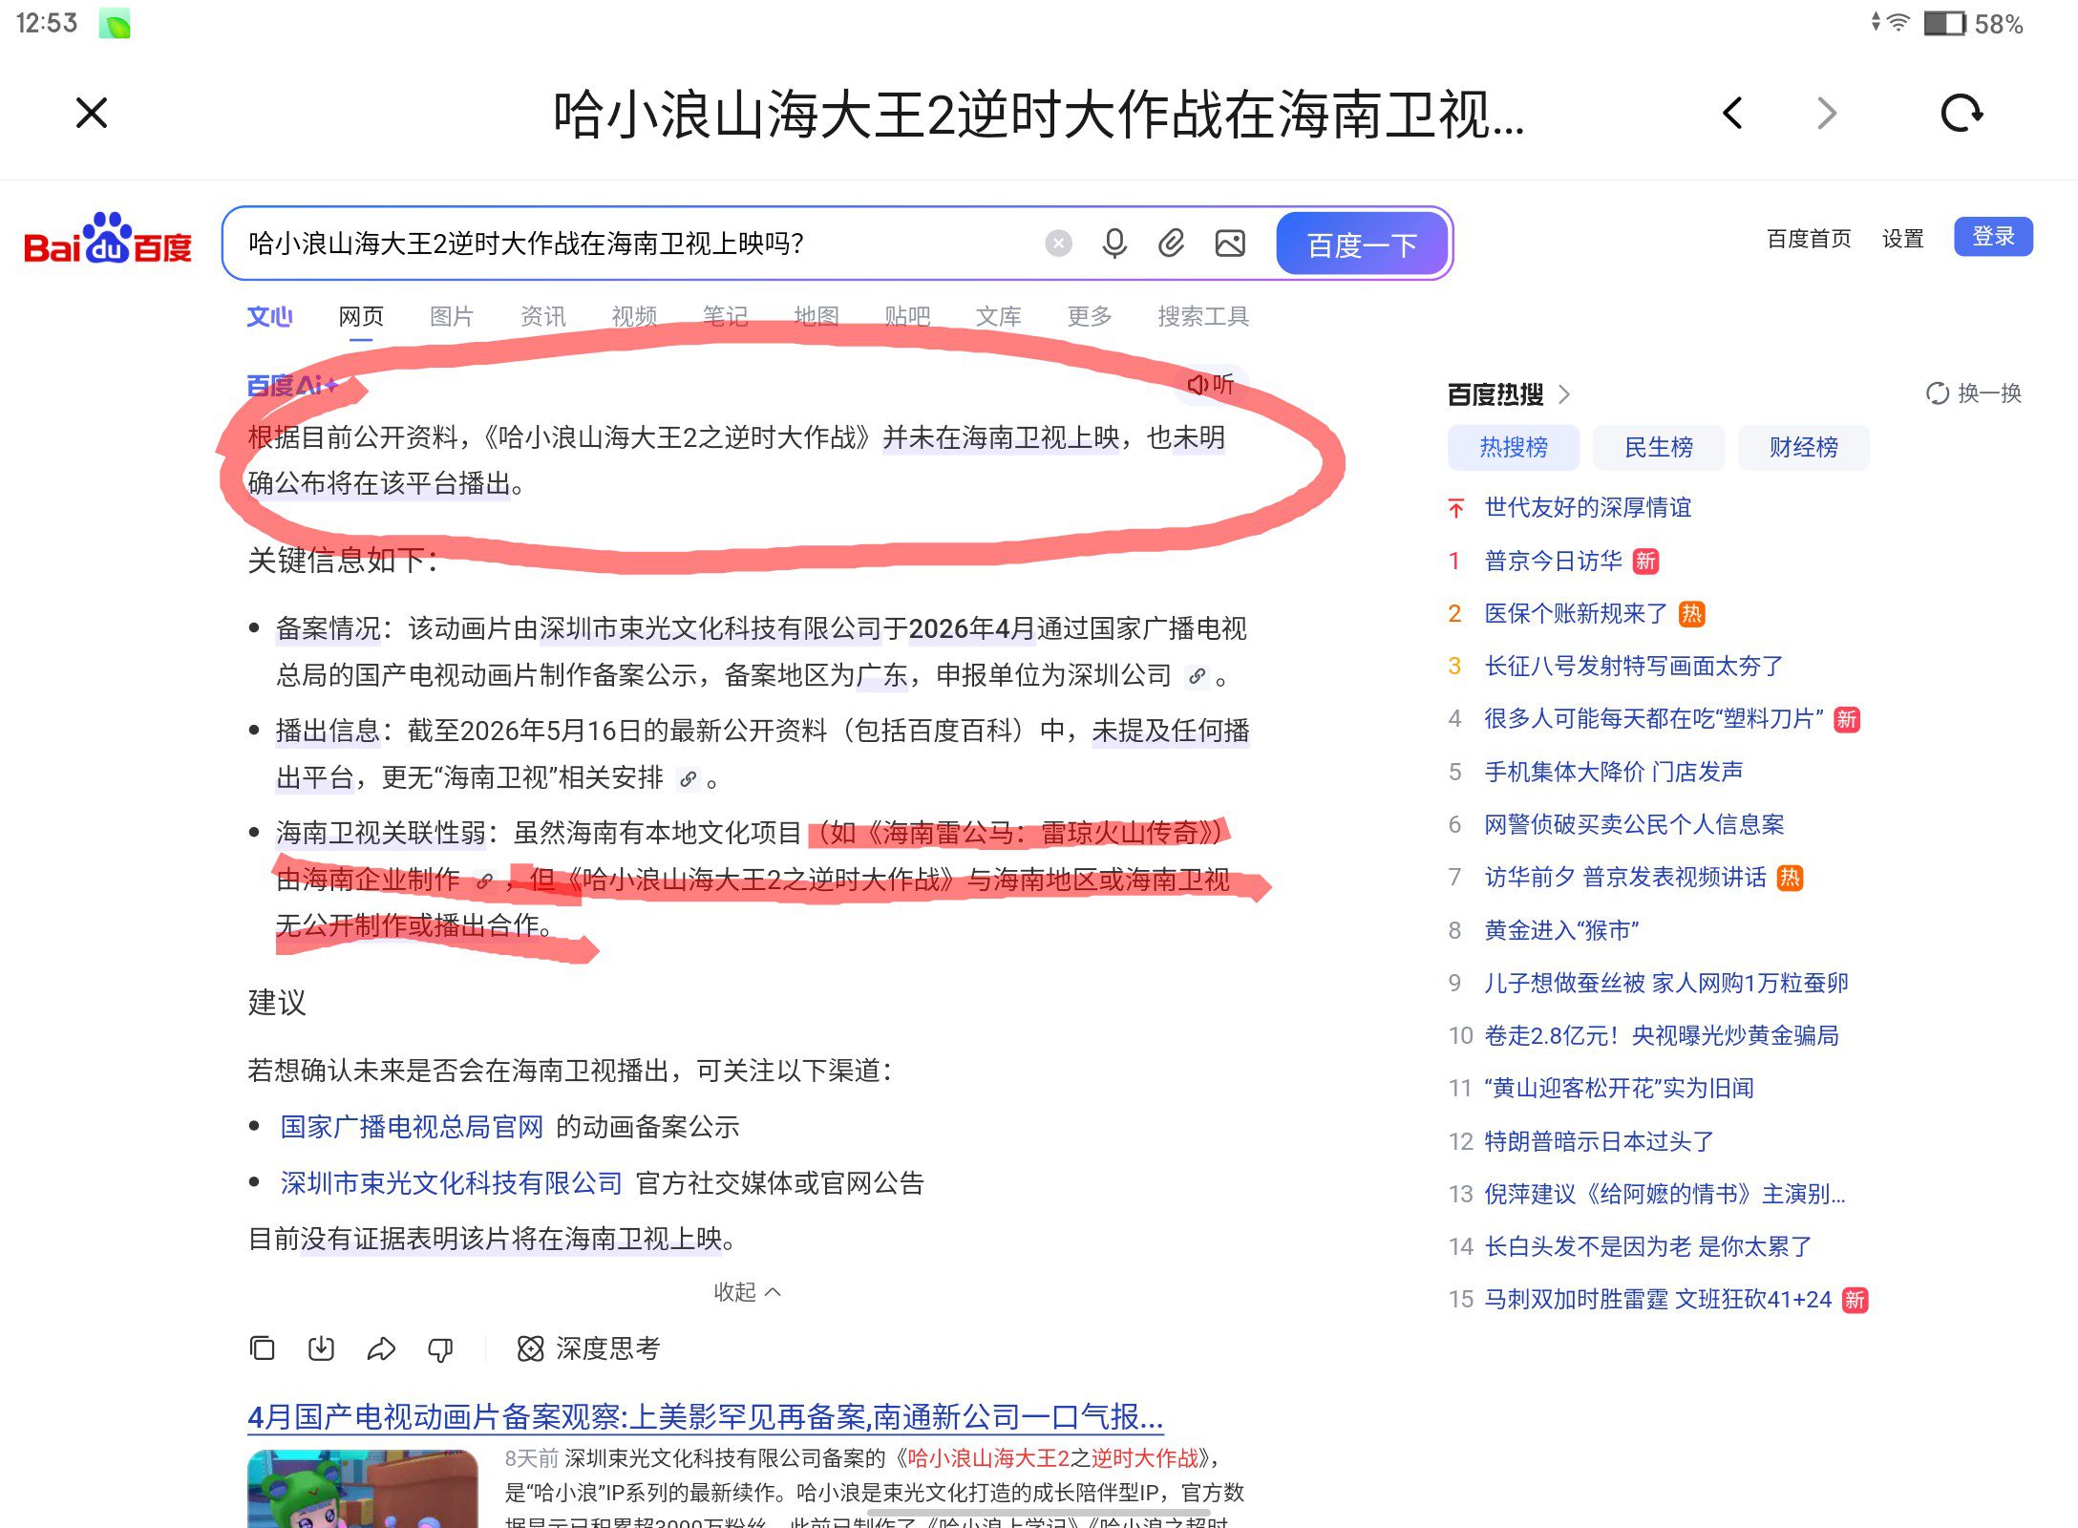
Task: Select the 热搜榜 tab
Action: click(x=1514, y=447)
